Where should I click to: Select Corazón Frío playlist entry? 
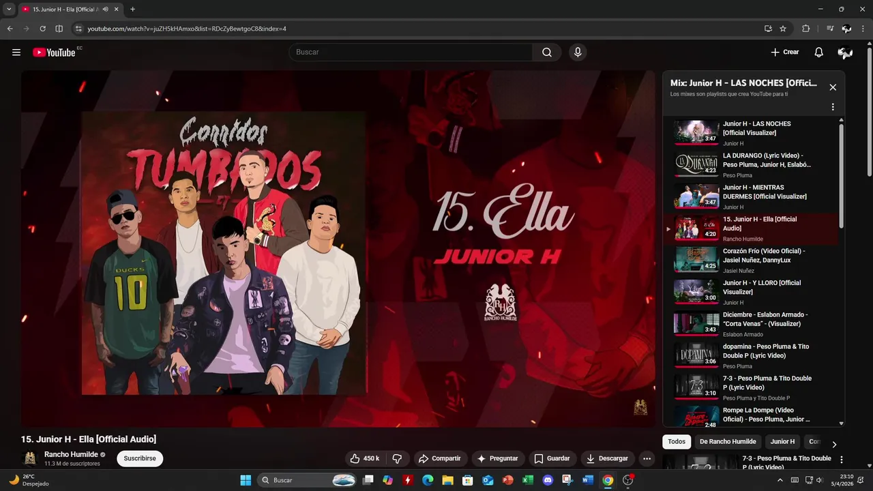(751, 261)
